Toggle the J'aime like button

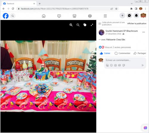(105, 53)
